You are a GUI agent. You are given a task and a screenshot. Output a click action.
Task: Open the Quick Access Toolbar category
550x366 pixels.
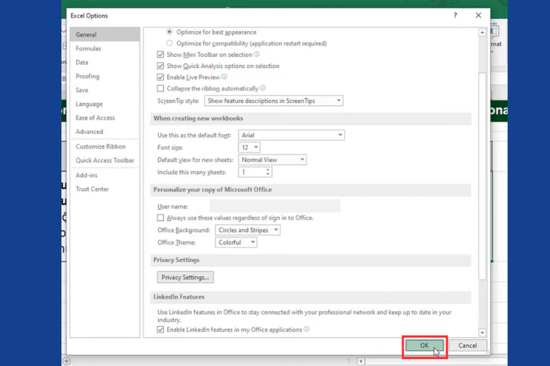pyautogui.click(x=105, y=161)
